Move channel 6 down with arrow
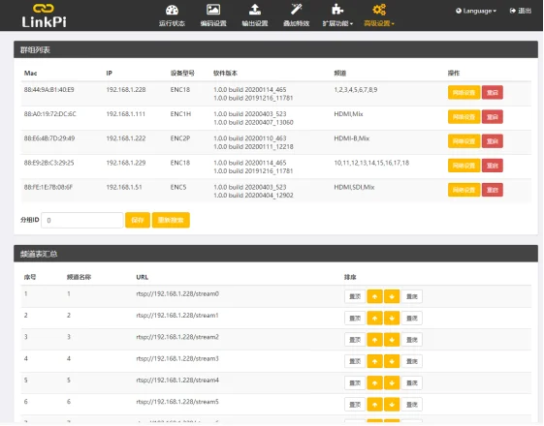The height and width of the screenshot is (426, 544). (392, 404)
